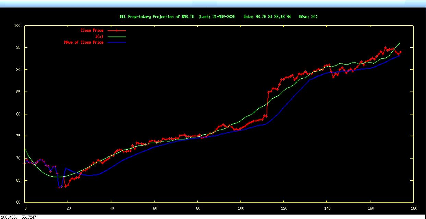Click the 180 label on the x-axis
This screenshot has width=426, height=219.
pyautogui.click(x=413, y=207)
